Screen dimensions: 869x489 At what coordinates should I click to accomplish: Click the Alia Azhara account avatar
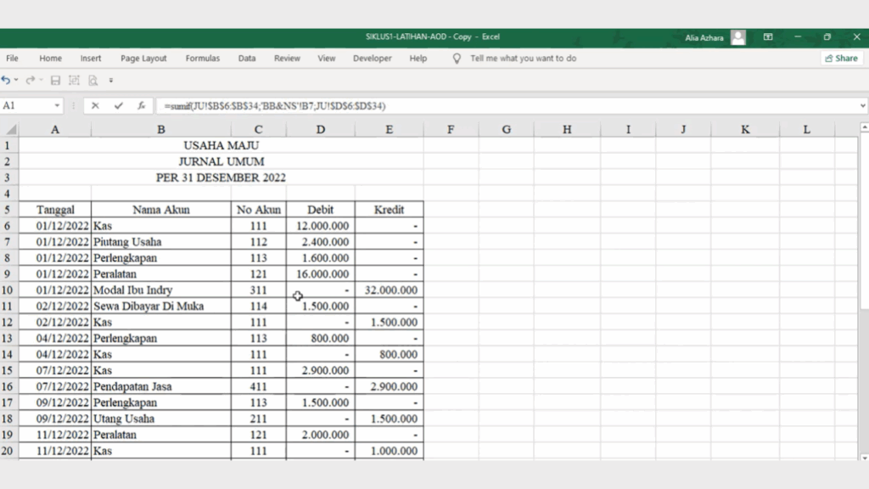tap(738, 37)
